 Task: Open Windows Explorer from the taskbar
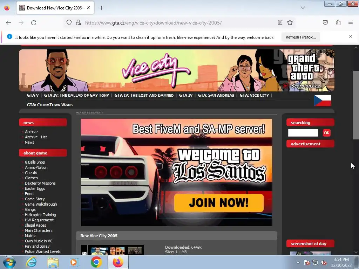pos(53,262)
